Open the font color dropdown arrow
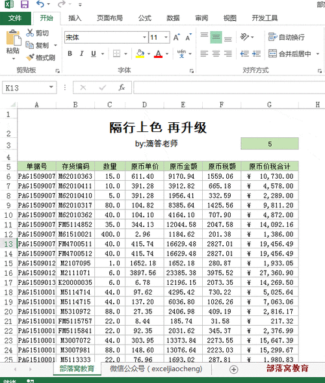This screenshot has height=383, width=325. click(167, 54)
